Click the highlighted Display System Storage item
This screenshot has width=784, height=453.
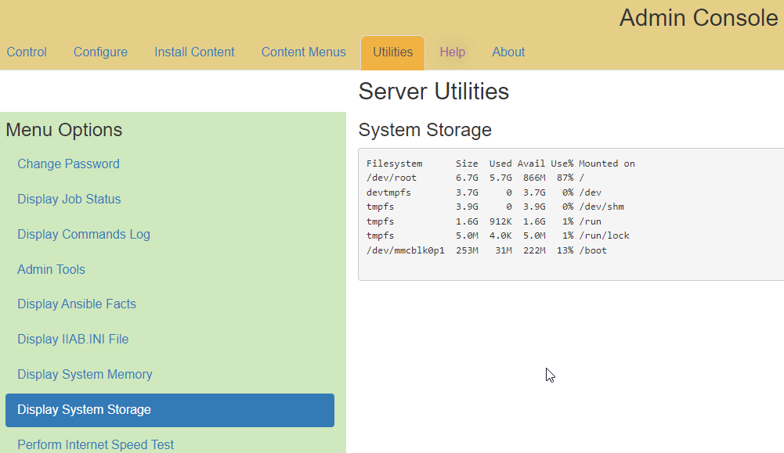click(170, 410)
